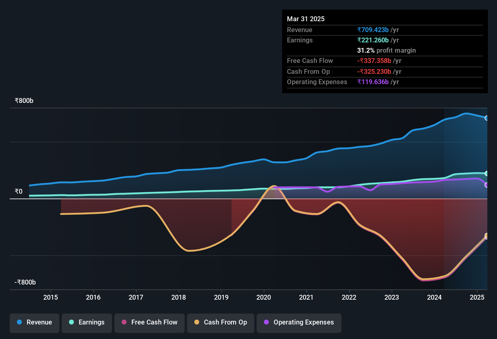Screen dimensions: 497x339
Task: Click the 31.2% profit margin text
Action: (386, 50)
